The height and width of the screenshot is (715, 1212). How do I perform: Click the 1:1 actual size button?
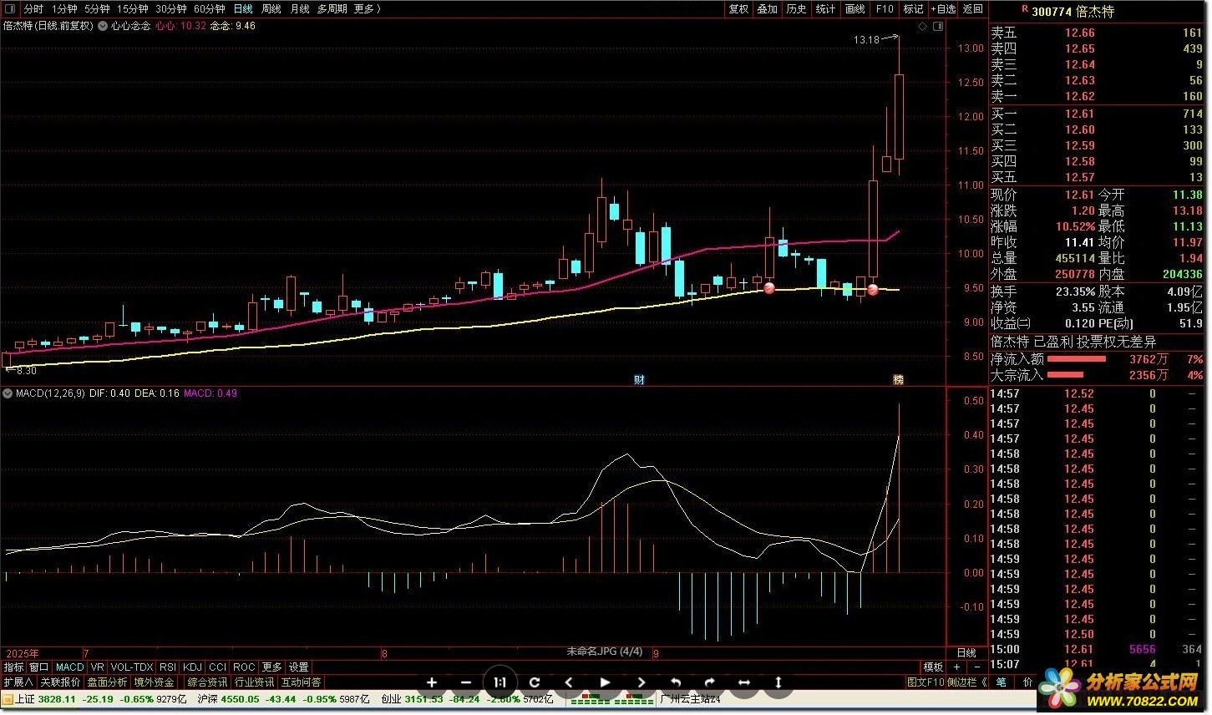tap(500, 682)
